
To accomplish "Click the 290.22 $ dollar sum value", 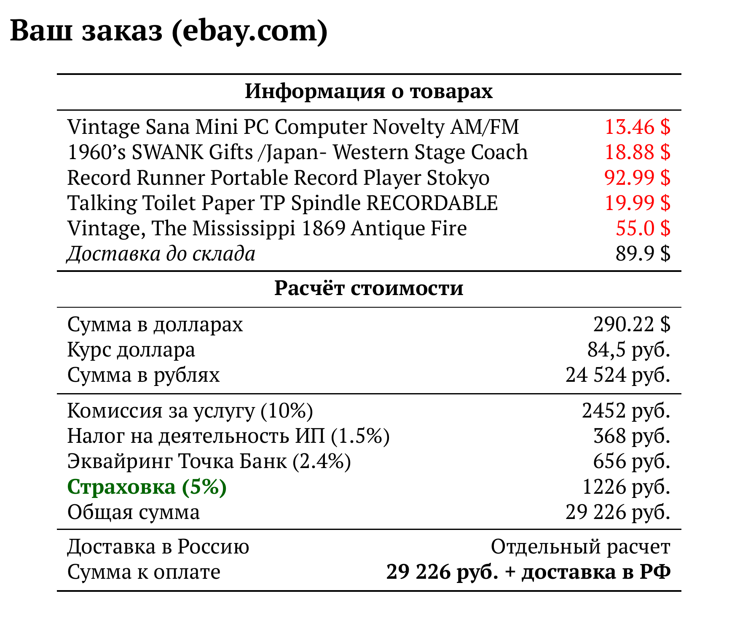I will coord(632,324).
